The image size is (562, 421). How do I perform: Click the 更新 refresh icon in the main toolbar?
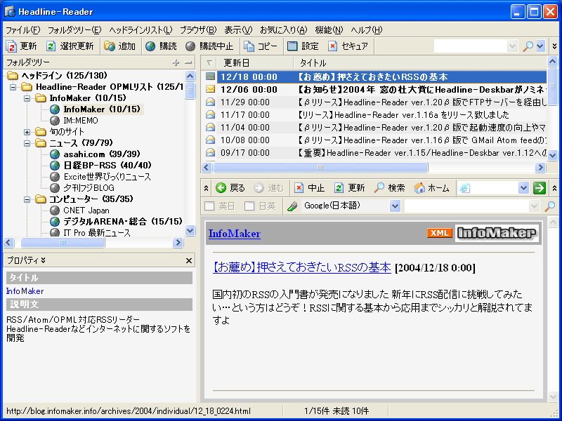click(x=12, y=46)
